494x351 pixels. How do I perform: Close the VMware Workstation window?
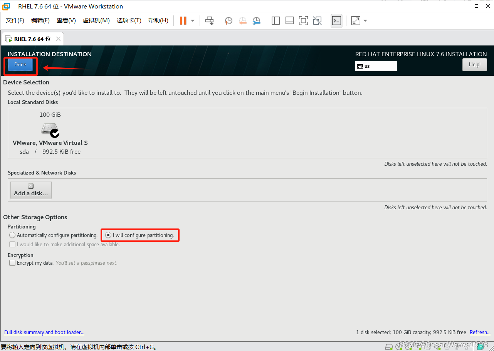coord(488,6)
